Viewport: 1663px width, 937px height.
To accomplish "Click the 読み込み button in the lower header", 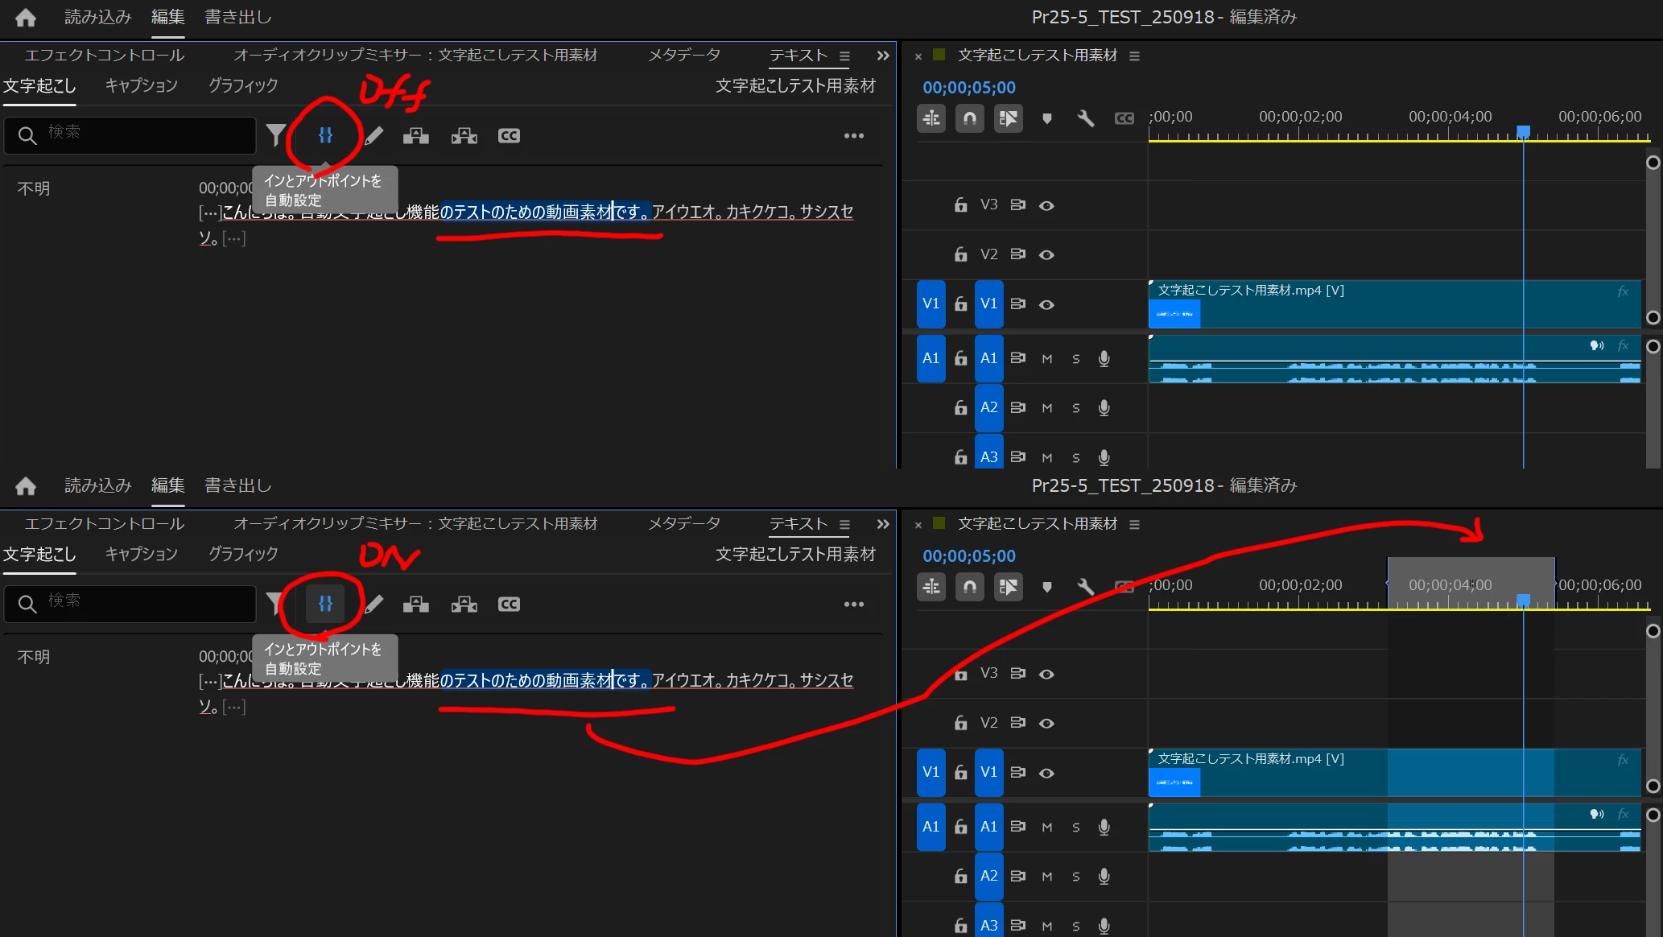I will (x=97, y=485).
